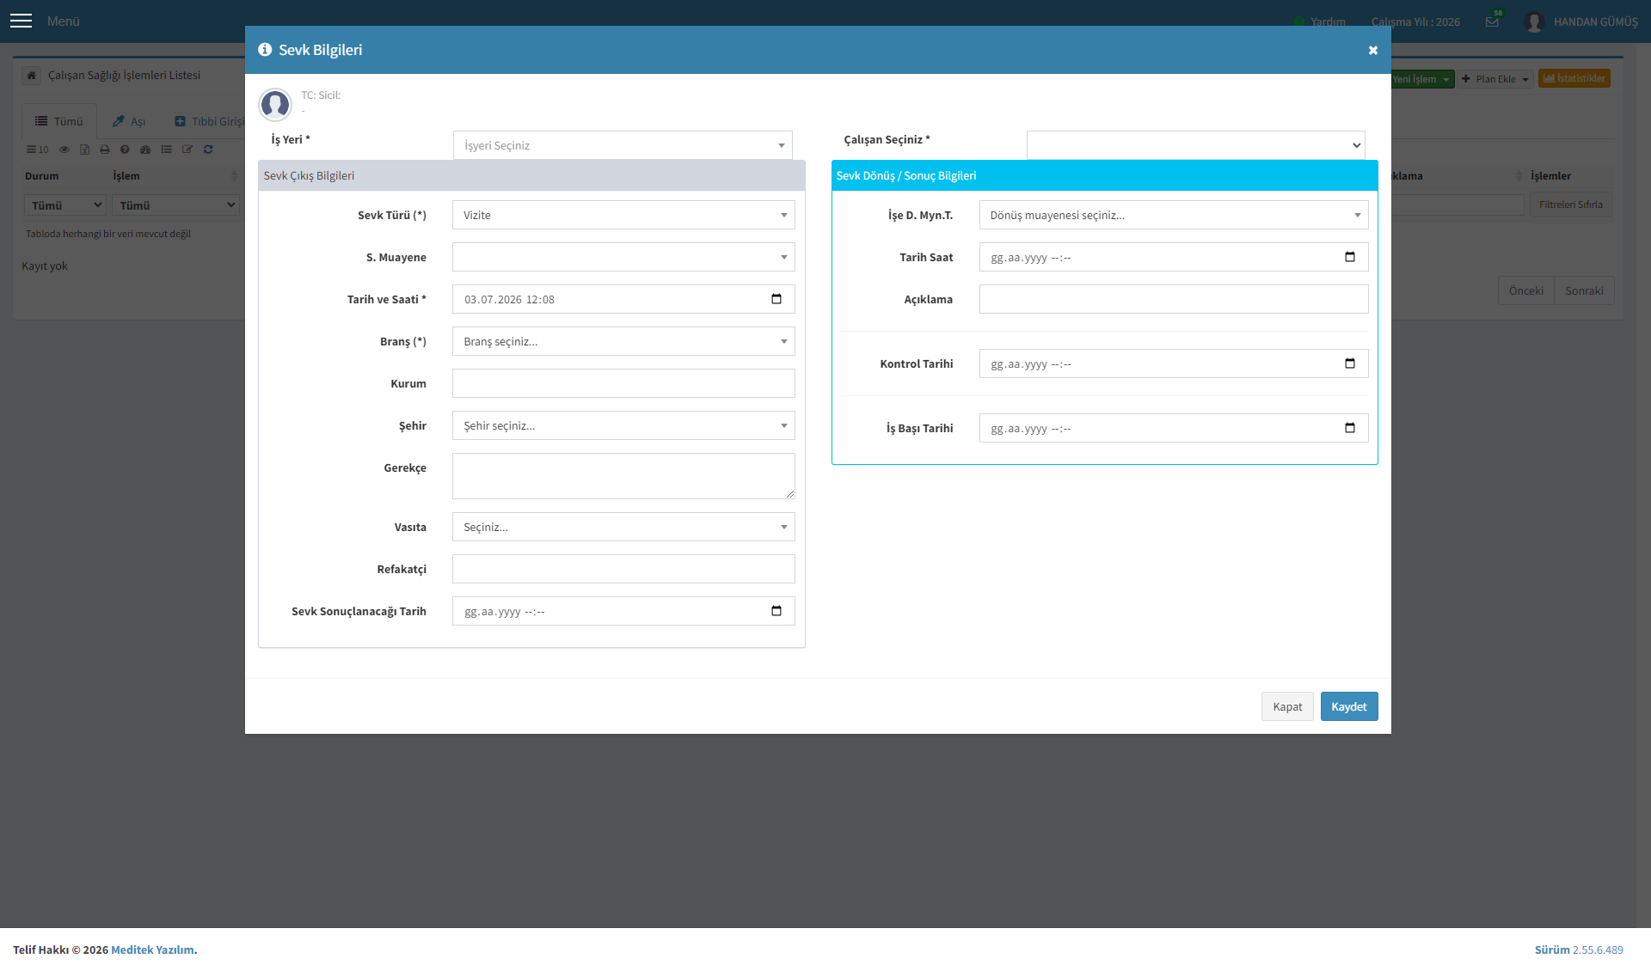
Task: Open calendar picker for Tarih ve Saati
Action: pos(776,299)
